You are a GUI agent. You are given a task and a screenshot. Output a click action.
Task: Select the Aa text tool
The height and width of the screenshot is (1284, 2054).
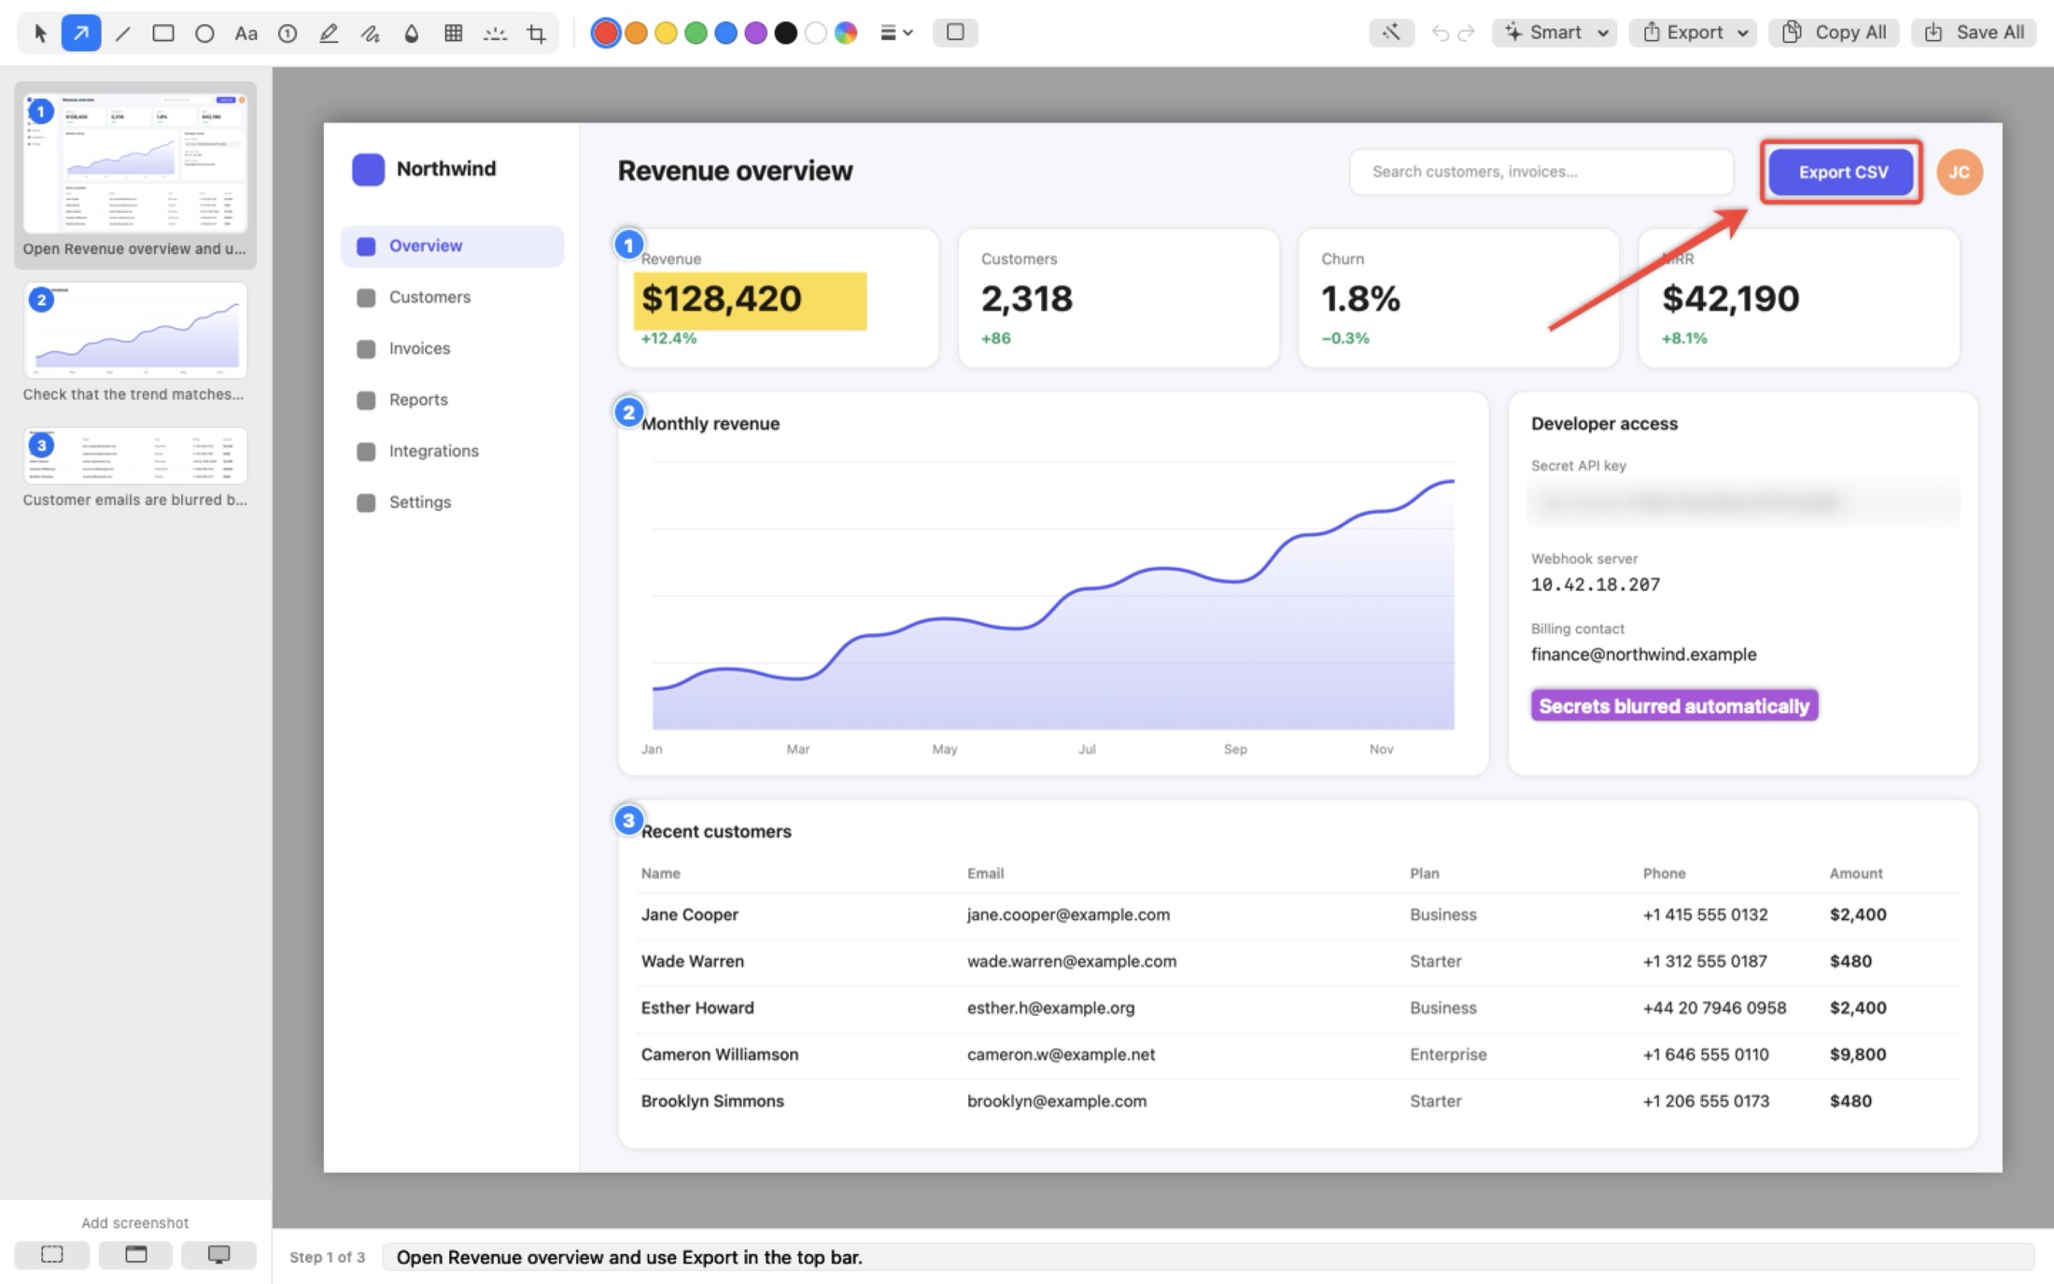click(246, 33)
